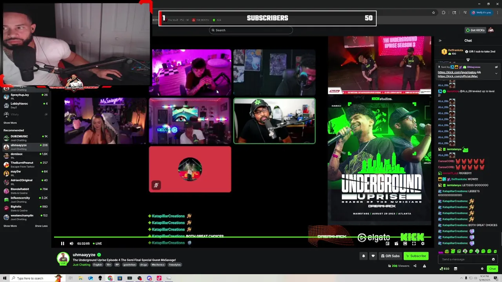Viewport: 502px width, 282px height.
Task: Expand the gift leaderboard handle
Action: pos(468,60)
